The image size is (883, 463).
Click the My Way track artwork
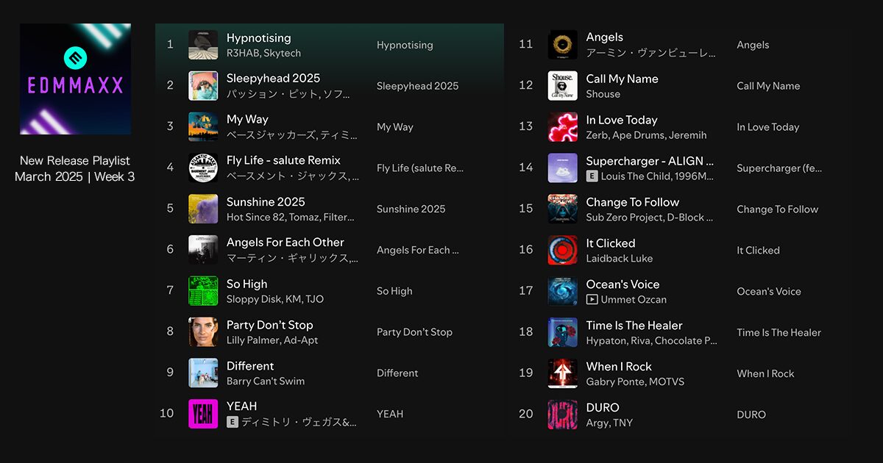tap(203, 127)
